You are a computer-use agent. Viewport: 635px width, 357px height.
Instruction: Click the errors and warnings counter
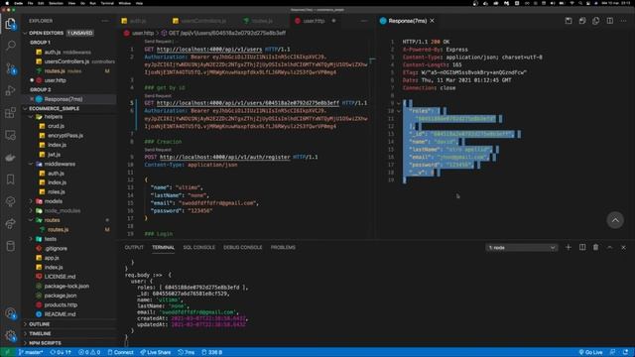click(x=89, y=352)
